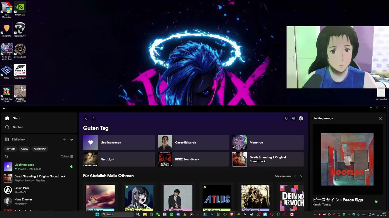
Task: Click the taskbar Search box
Action: point(118,214)
